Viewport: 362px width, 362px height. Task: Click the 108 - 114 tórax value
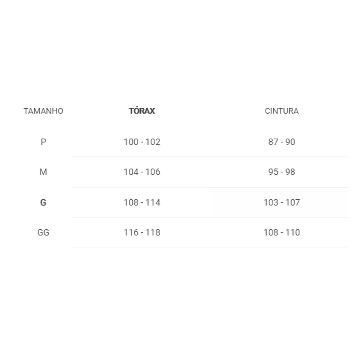pos(142,202)
